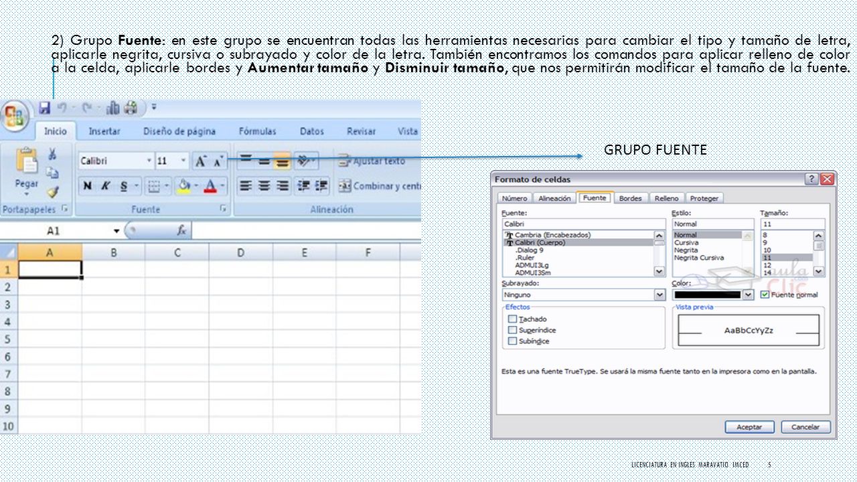857x482 pixels.
Task: Apply cell borders with the borders icon
Action: click(x=153, y=185)
